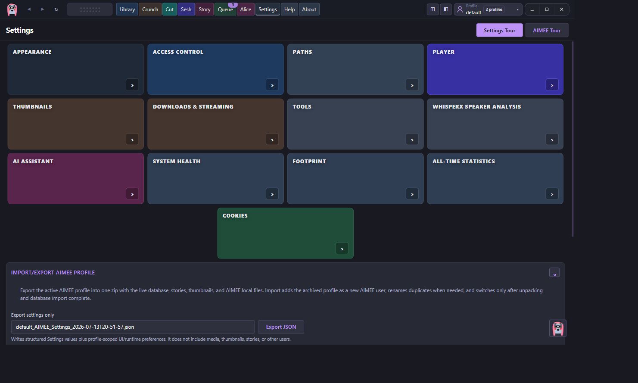Switch to the Cut tab
Screen dimensions: 638x383
[170, 9]
